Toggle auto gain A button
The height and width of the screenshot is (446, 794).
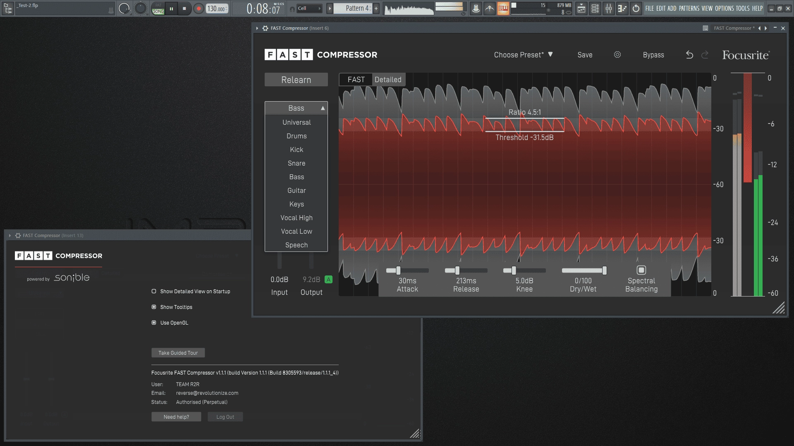point(328,280)
